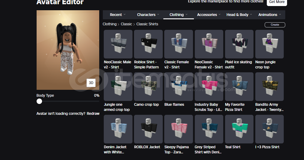Toggle the 3D avatar view button
Screen dimensions: 304x160
pos(91,83)
